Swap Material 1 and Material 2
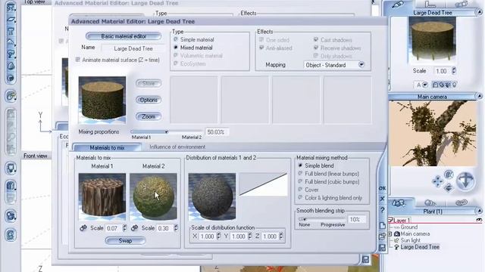 125,240
